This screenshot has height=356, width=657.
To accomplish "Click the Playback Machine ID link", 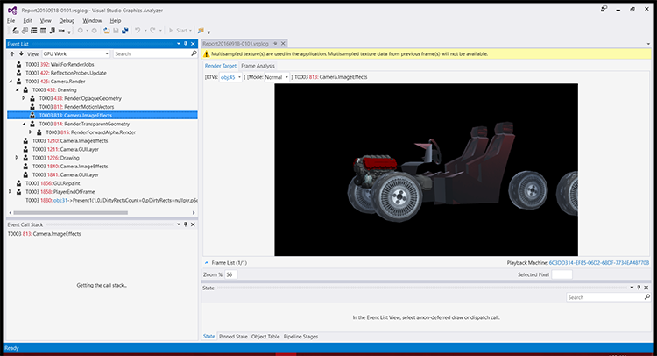I will pos(599,263).
